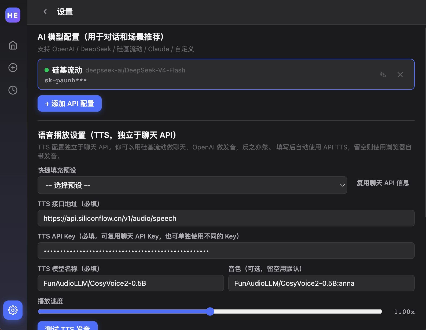Click the 测试 TTS 发音 button
The image size is (426, 330).
(68, 326)
